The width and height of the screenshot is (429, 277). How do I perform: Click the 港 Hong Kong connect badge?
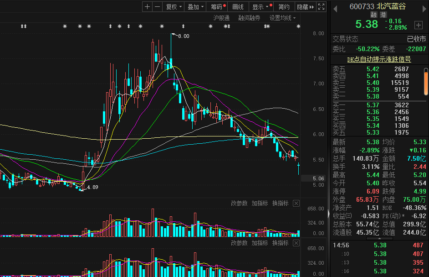click(383, 15)
